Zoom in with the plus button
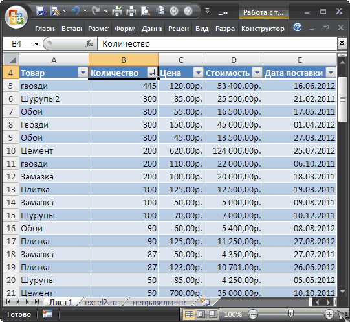 pos(329,314)
